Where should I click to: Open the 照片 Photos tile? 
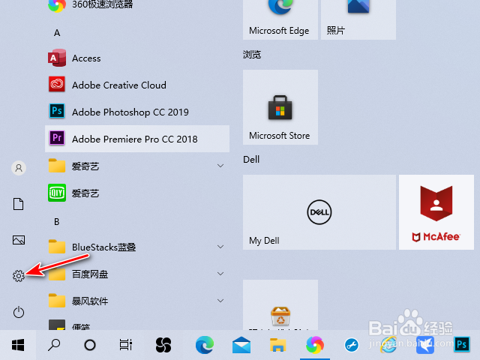[x=358, y=19]
